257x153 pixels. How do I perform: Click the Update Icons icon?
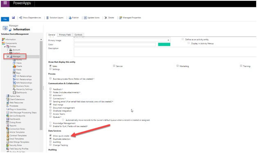coord(85,18)
